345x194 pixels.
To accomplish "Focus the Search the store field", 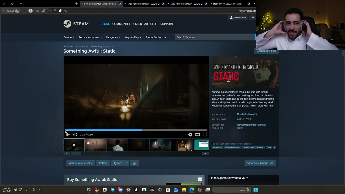I will coord(215,37).
